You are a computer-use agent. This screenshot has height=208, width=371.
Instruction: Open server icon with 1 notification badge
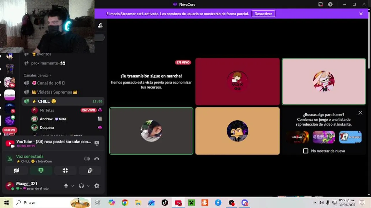[x=10, y=107]
